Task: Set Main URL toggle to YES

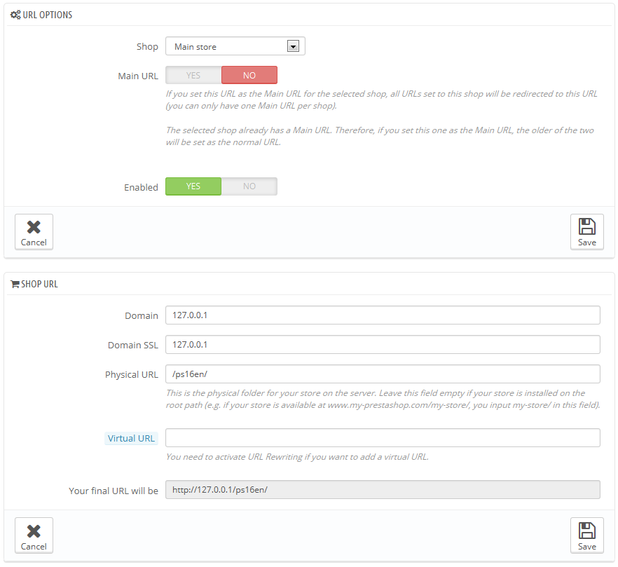Action: coord(193,75)
